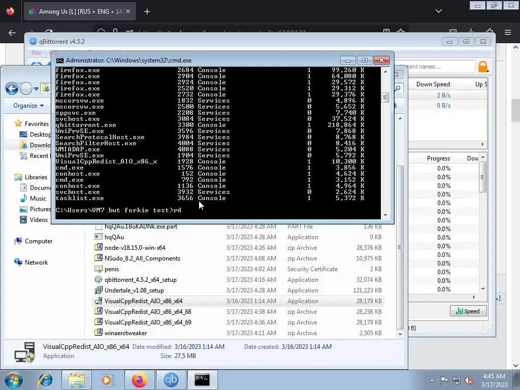Select Favorites in the Explorer navigation pane

coord(32,124)
